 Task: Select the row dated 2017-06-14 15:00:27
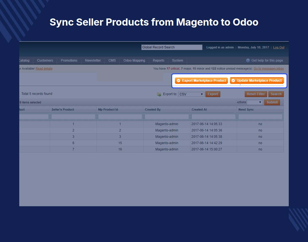tap(152, 149)
